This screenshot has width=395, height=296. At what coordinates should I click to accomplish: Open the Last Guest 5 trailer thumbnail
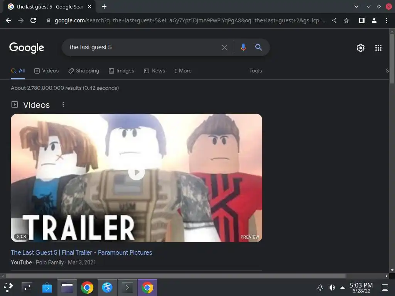click(136, 178)
